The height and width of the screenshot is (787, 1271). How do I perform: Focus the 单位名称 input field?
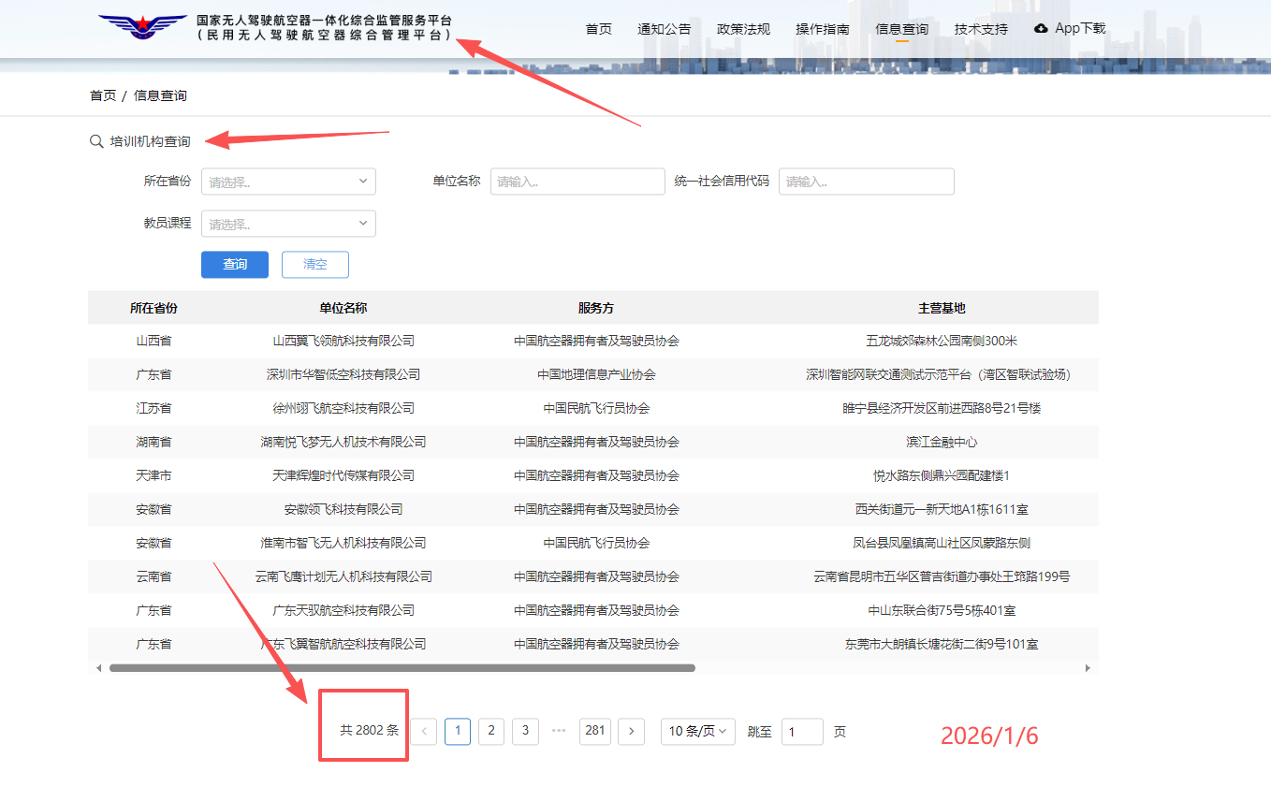(577, 182)
